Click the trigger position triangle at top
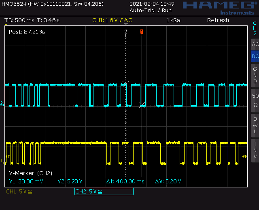 click(x=126, y=24)
